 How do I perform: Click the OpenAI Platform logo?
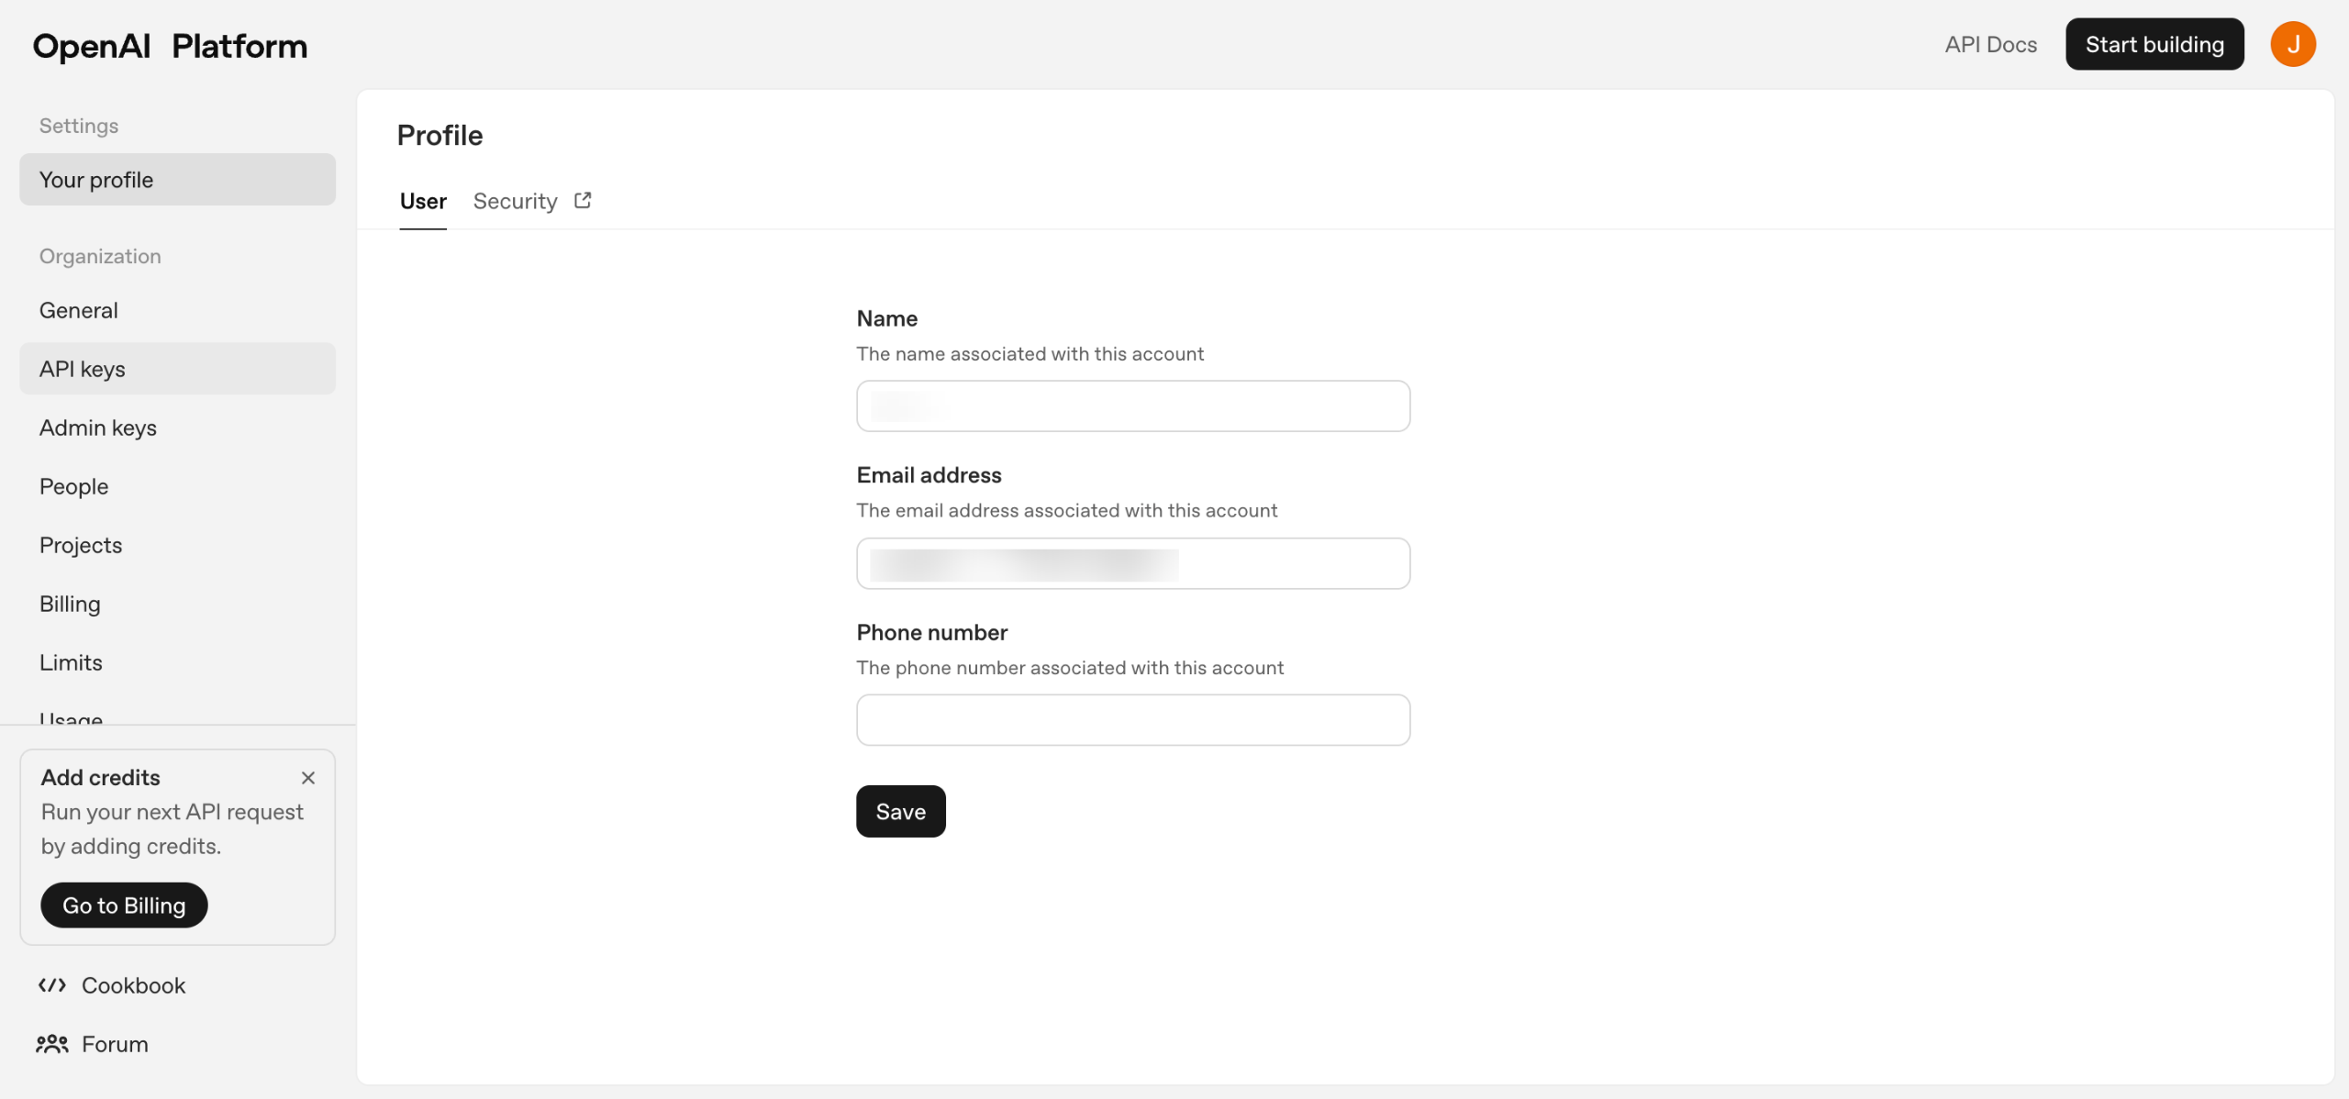170,46
